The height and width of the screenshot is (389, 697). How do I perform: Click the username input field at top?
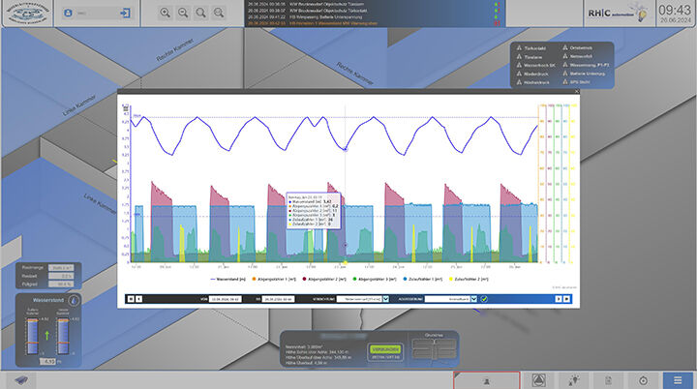pos(97,13)
